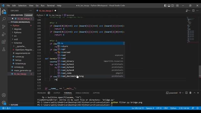Split the editor right
This screenshot has height=113, width=201.
coord(193,11)
